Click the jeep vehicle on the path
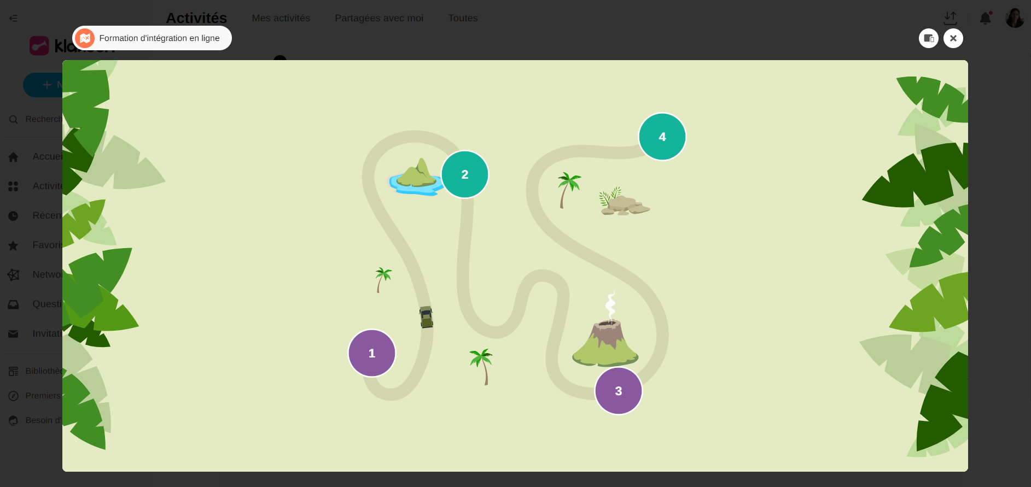The width and height of the screenshot is (1031, 487). click(426, 317)
